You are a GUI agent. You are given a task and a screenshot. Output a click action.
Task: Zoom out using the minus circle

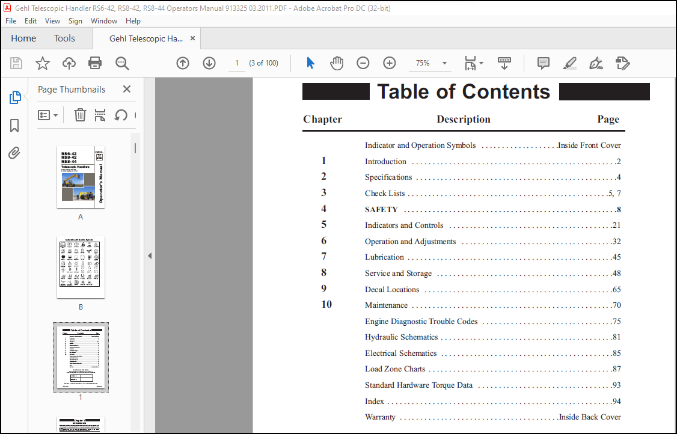[x=363, y=63]
